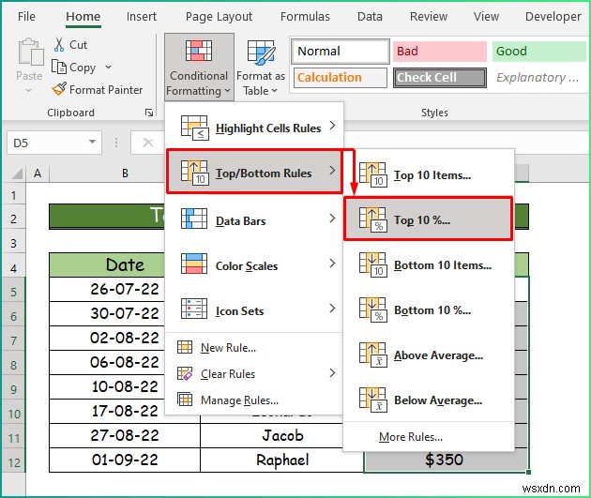This screenshot has width=591, height=498.
Task: Expand the Icon Sets submenu arrow
Action: 332,309
